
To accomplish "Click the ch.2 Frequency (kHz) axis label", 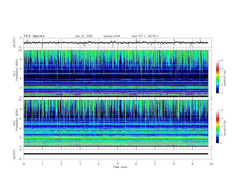I will (x=15, y=120).
